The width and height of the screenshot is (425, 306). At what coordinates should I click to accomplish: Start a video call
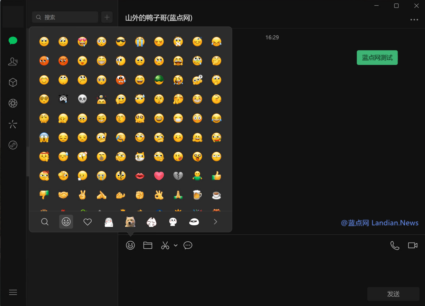[x=413, y=245]
